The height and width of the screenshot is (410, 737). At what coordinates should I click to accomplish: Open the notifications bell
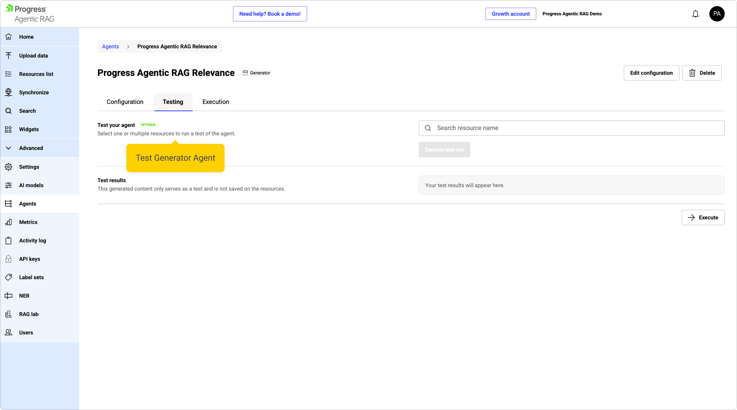coord(695,14)
